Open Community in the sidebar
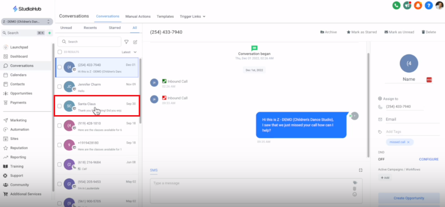This screenshot has width=445, height=207. coord(19,185)
